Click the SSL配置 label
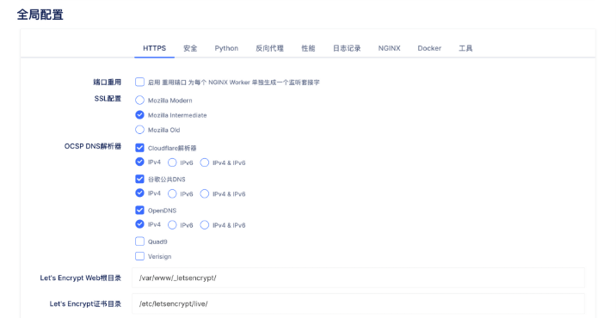Image resolution: width=616 pixels, height=318 pixels. [x=108, y=99]
